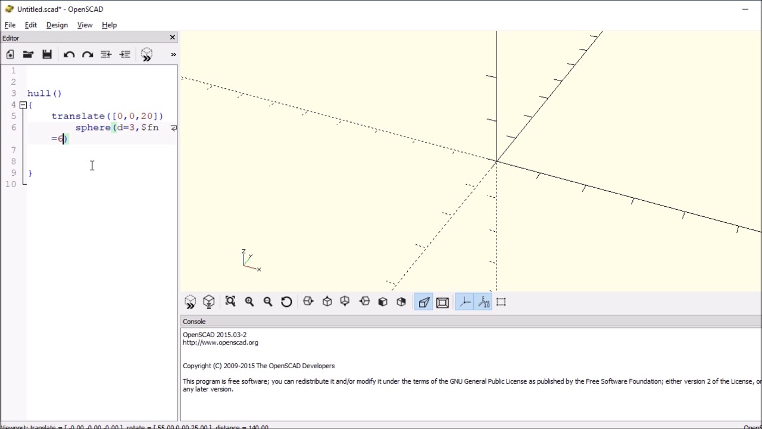The width and height of the screenshot is (762, 429).
Task: Click the View All icon
Action: tap(230, 302)
